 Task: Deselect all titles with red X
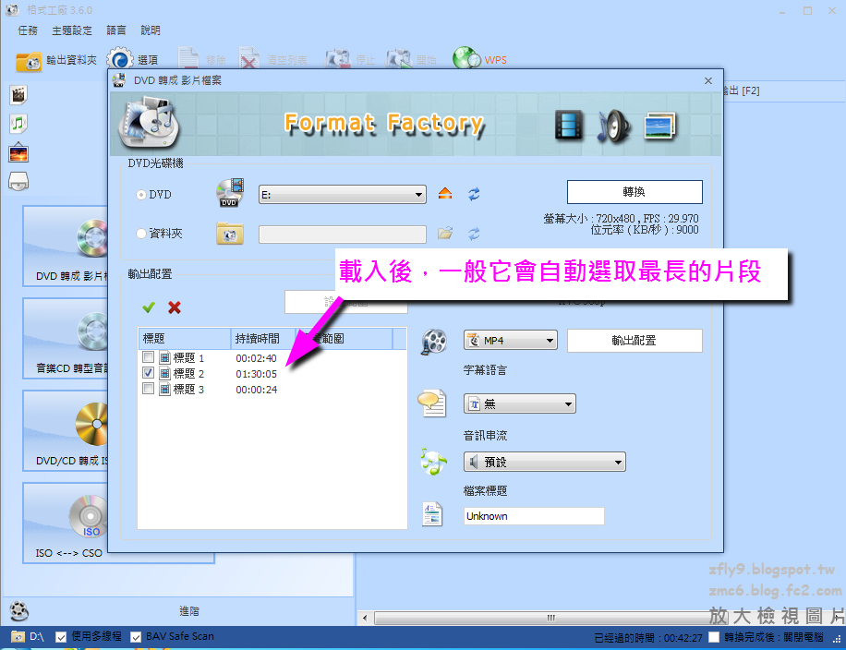point(175,307)
